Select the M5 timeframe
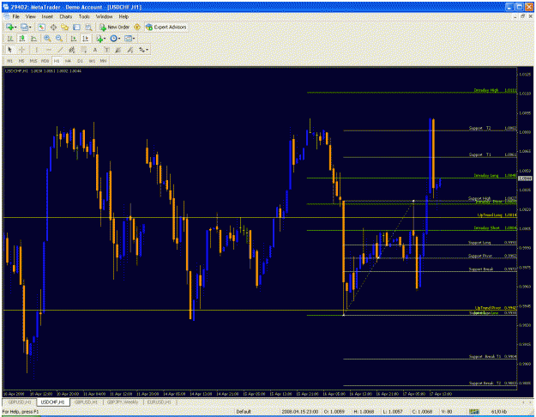536x417 pixels. [x=21, y=61]
